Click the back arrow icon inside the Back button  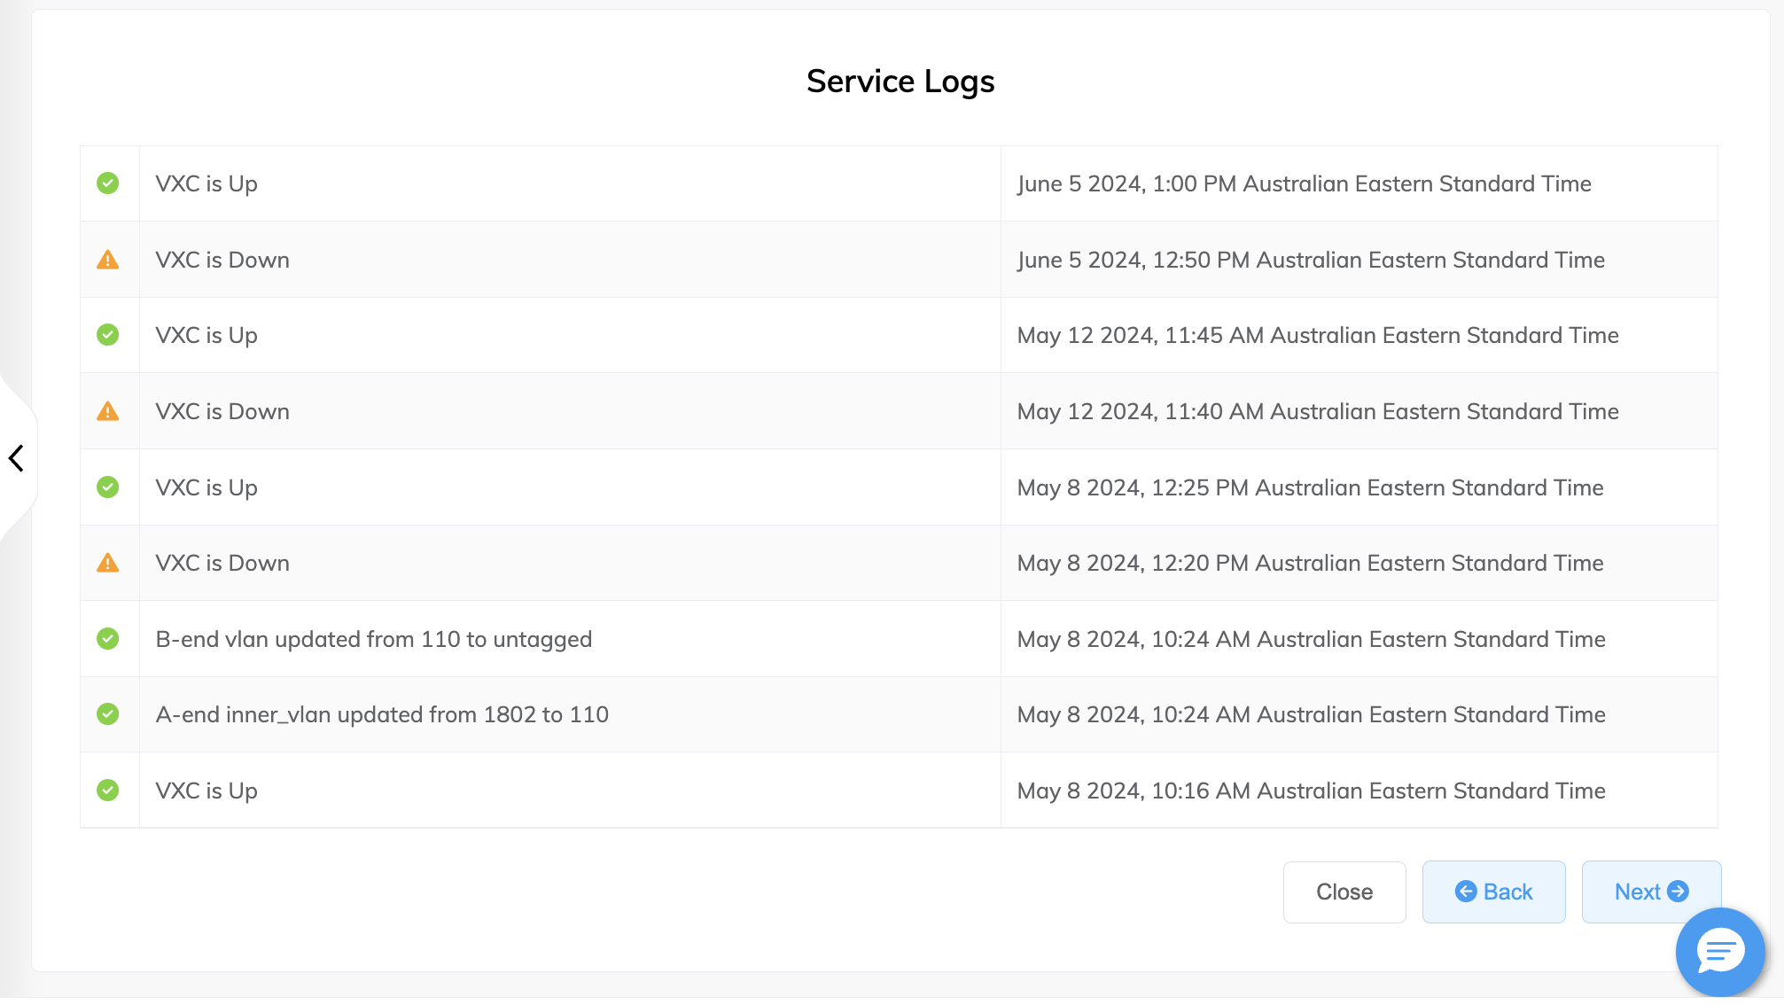coord(1467,892)
